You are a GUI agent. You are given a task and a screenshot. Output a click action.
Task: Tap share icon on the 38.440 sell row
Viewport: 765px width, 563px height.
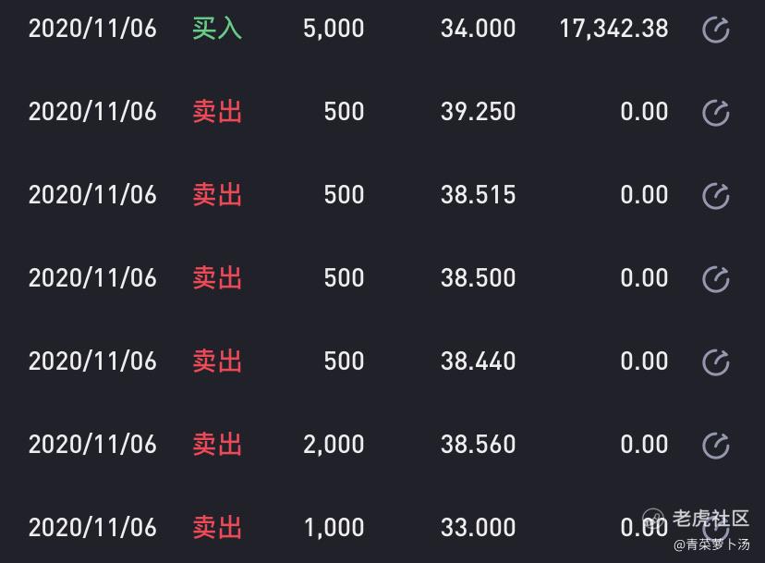tap(716, 361)
